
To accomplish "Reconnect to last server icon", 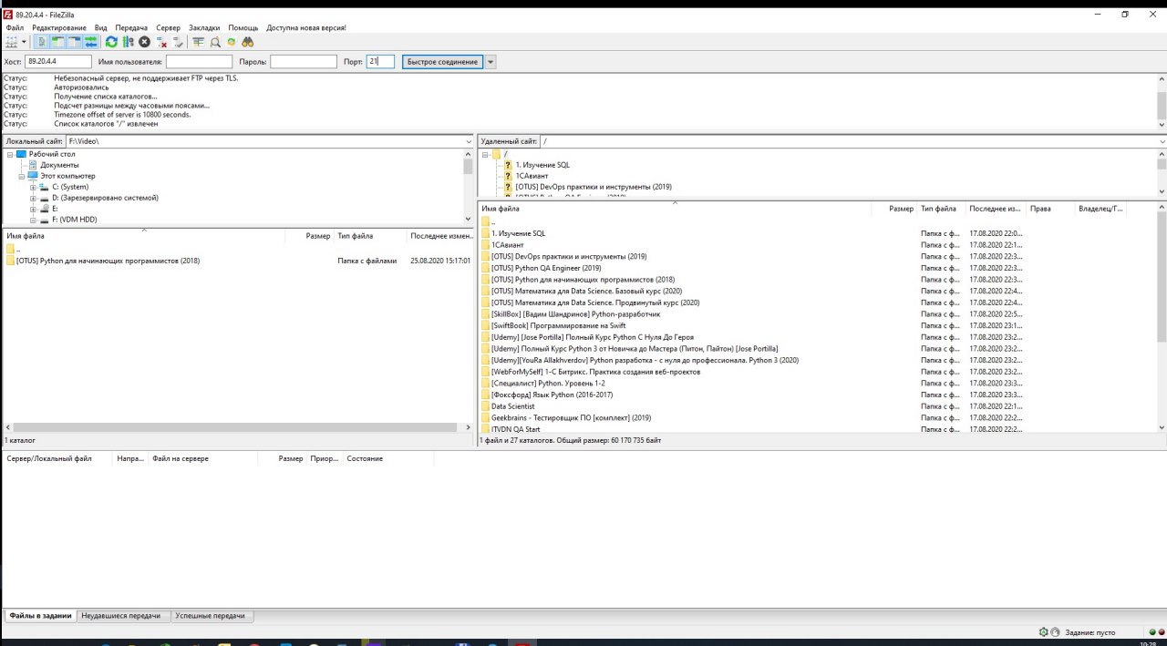I will [x=178, y=42].
